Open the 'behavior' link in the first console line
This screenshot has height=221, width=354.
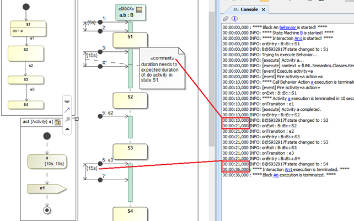click(x=287, y=26)
